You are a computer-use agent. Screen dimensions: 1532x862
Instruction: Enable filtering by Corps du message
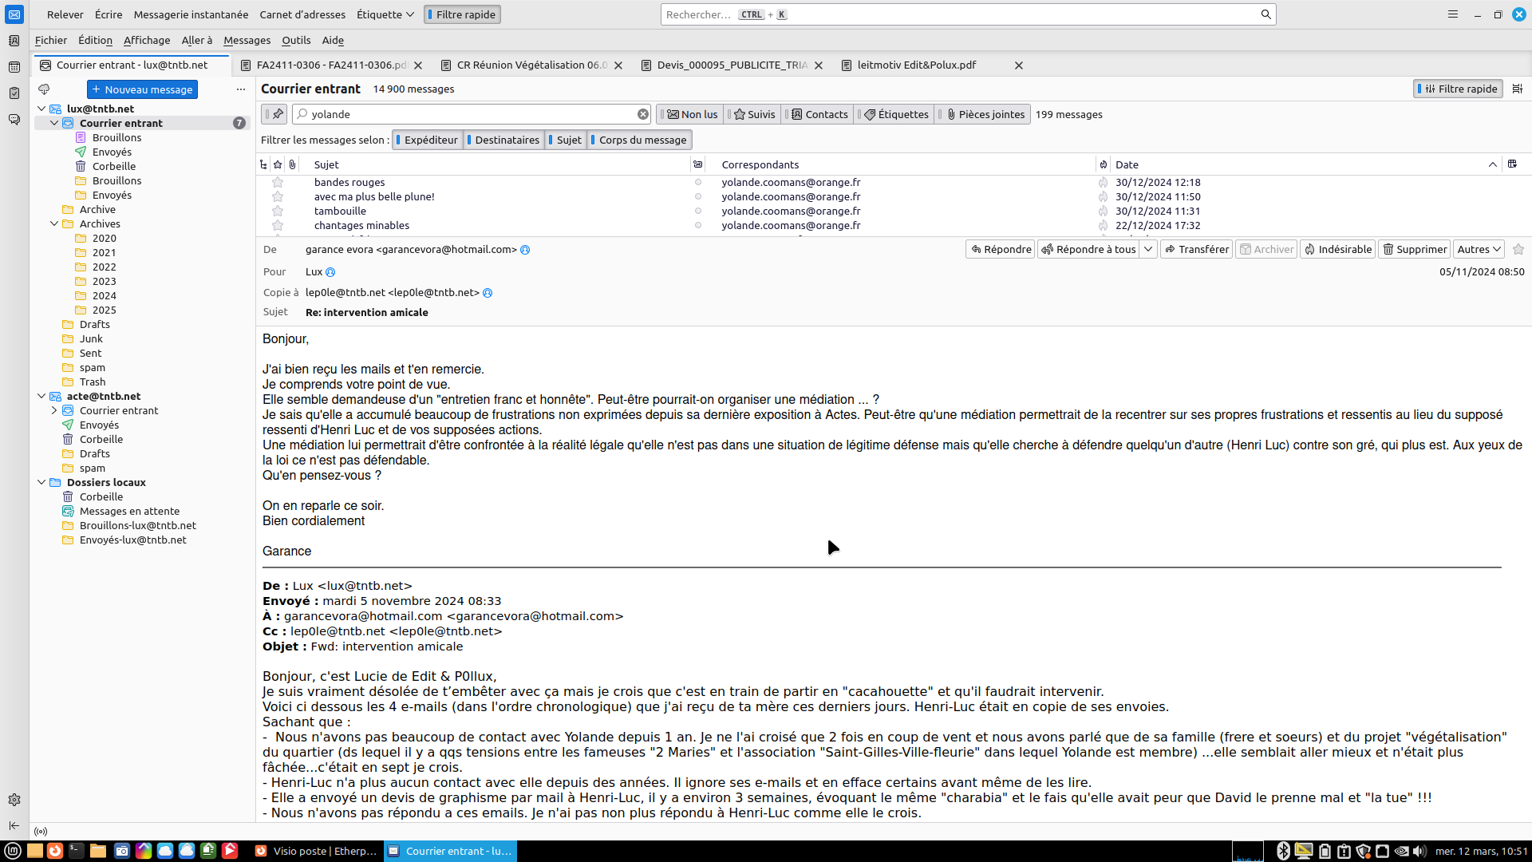(x=641, y=140)
